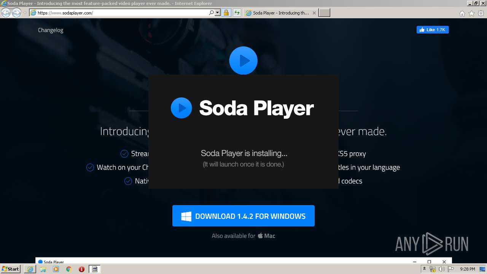Click the 9:28 PM clock

467,269
